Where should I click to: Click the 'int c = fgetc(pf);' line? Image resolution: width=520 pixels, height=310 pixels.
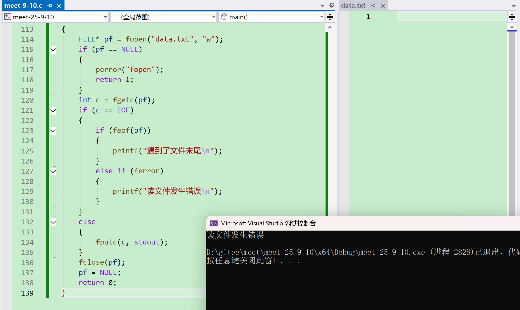(x=117, y=100)
